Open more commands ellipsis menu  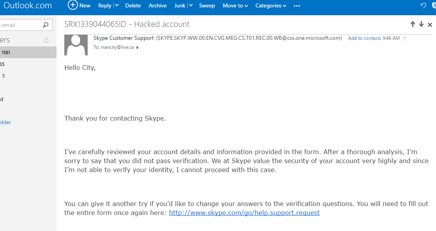coord(297,5)
